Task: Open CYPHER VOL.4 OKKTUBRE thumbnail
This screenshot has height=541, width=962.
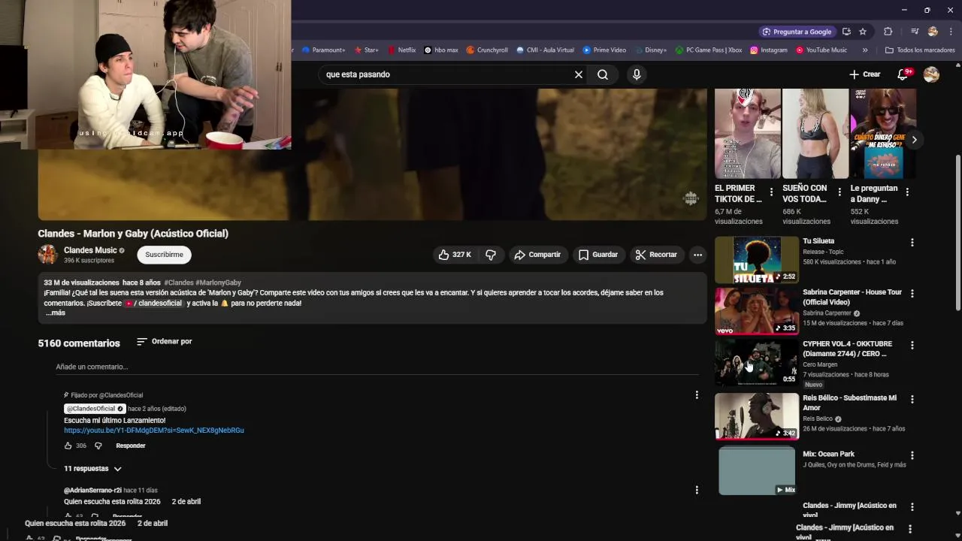Action: coord(757,363)
